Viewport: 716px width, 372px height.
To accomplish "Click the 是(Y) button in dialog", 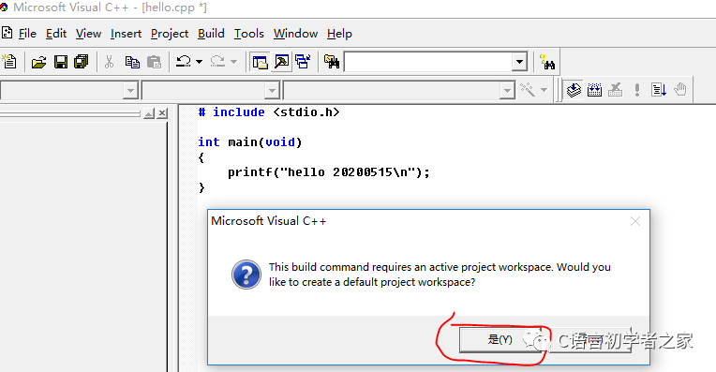I will (x=500, y=339).
